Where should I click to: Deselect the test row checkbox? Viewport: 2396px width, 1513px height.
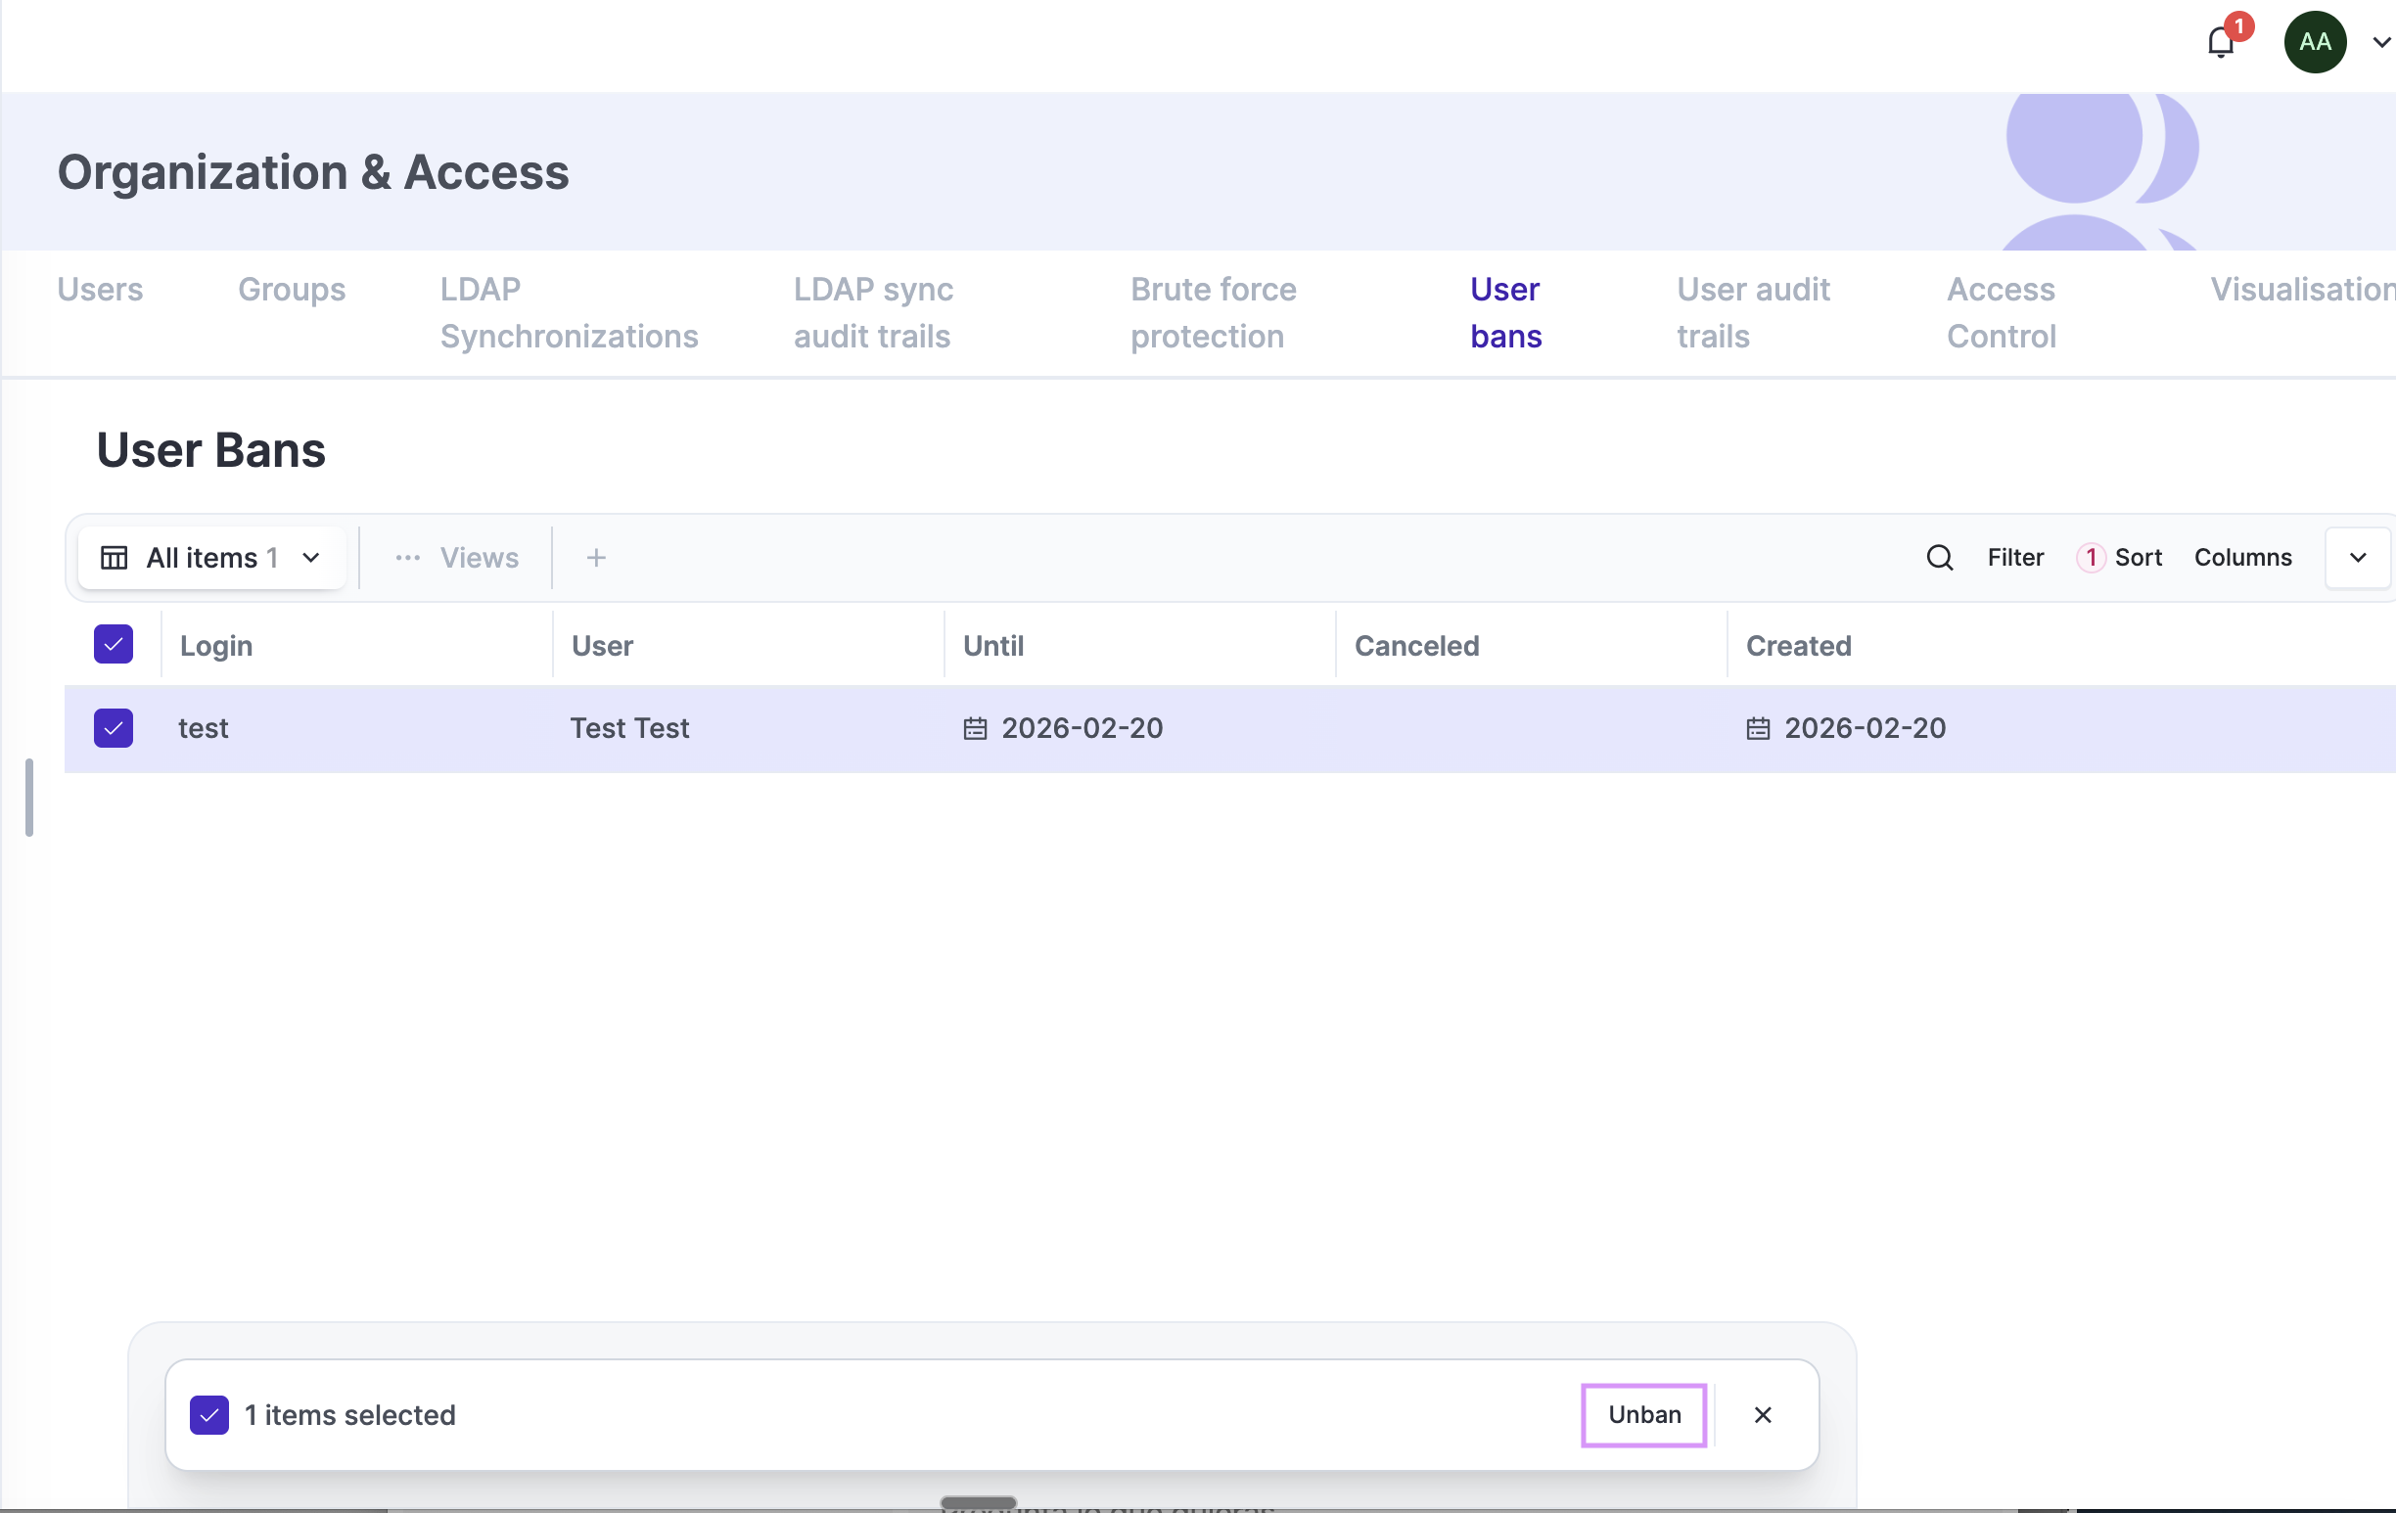[114, 728]
